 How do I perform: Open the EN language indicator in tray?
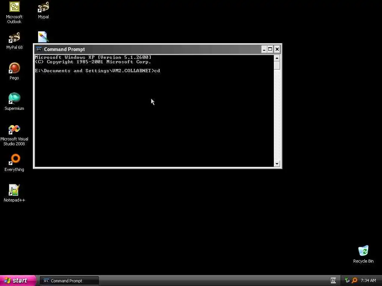click(x=333, y=280)
